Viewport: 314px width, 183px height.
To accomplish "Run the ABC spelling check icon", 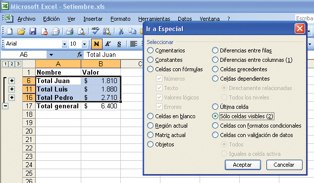I will pyautogui.click(x=95, y=31).
